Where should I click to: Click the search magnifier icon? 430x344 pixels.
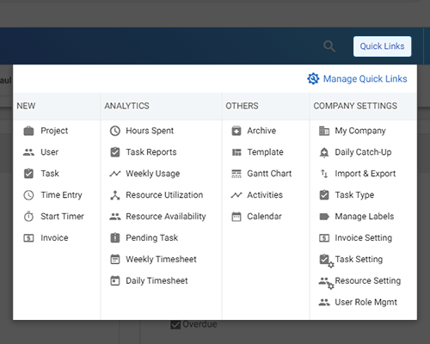click(329, 46)
